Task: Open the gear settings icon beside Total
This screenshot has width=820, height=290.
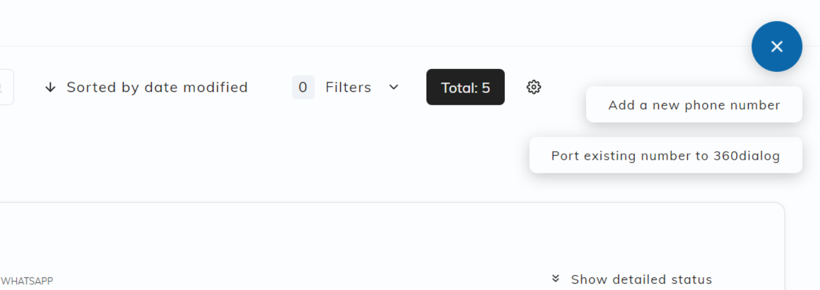Action: click(x=533, y=87)
